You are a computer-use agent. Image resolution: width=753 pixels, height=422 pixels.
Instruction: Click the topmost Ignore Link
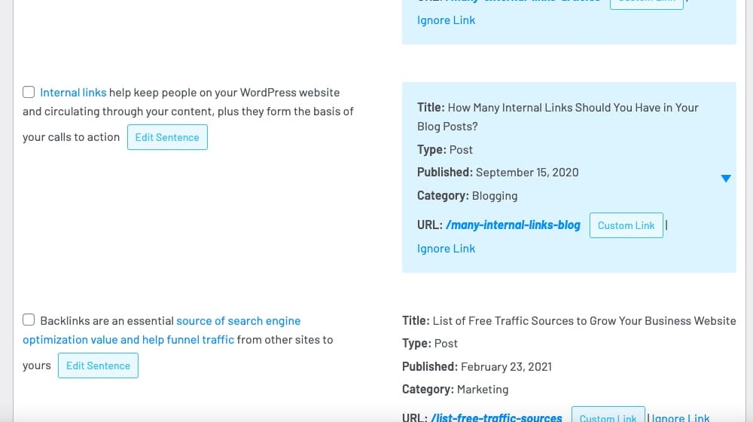tap(446, 20)
